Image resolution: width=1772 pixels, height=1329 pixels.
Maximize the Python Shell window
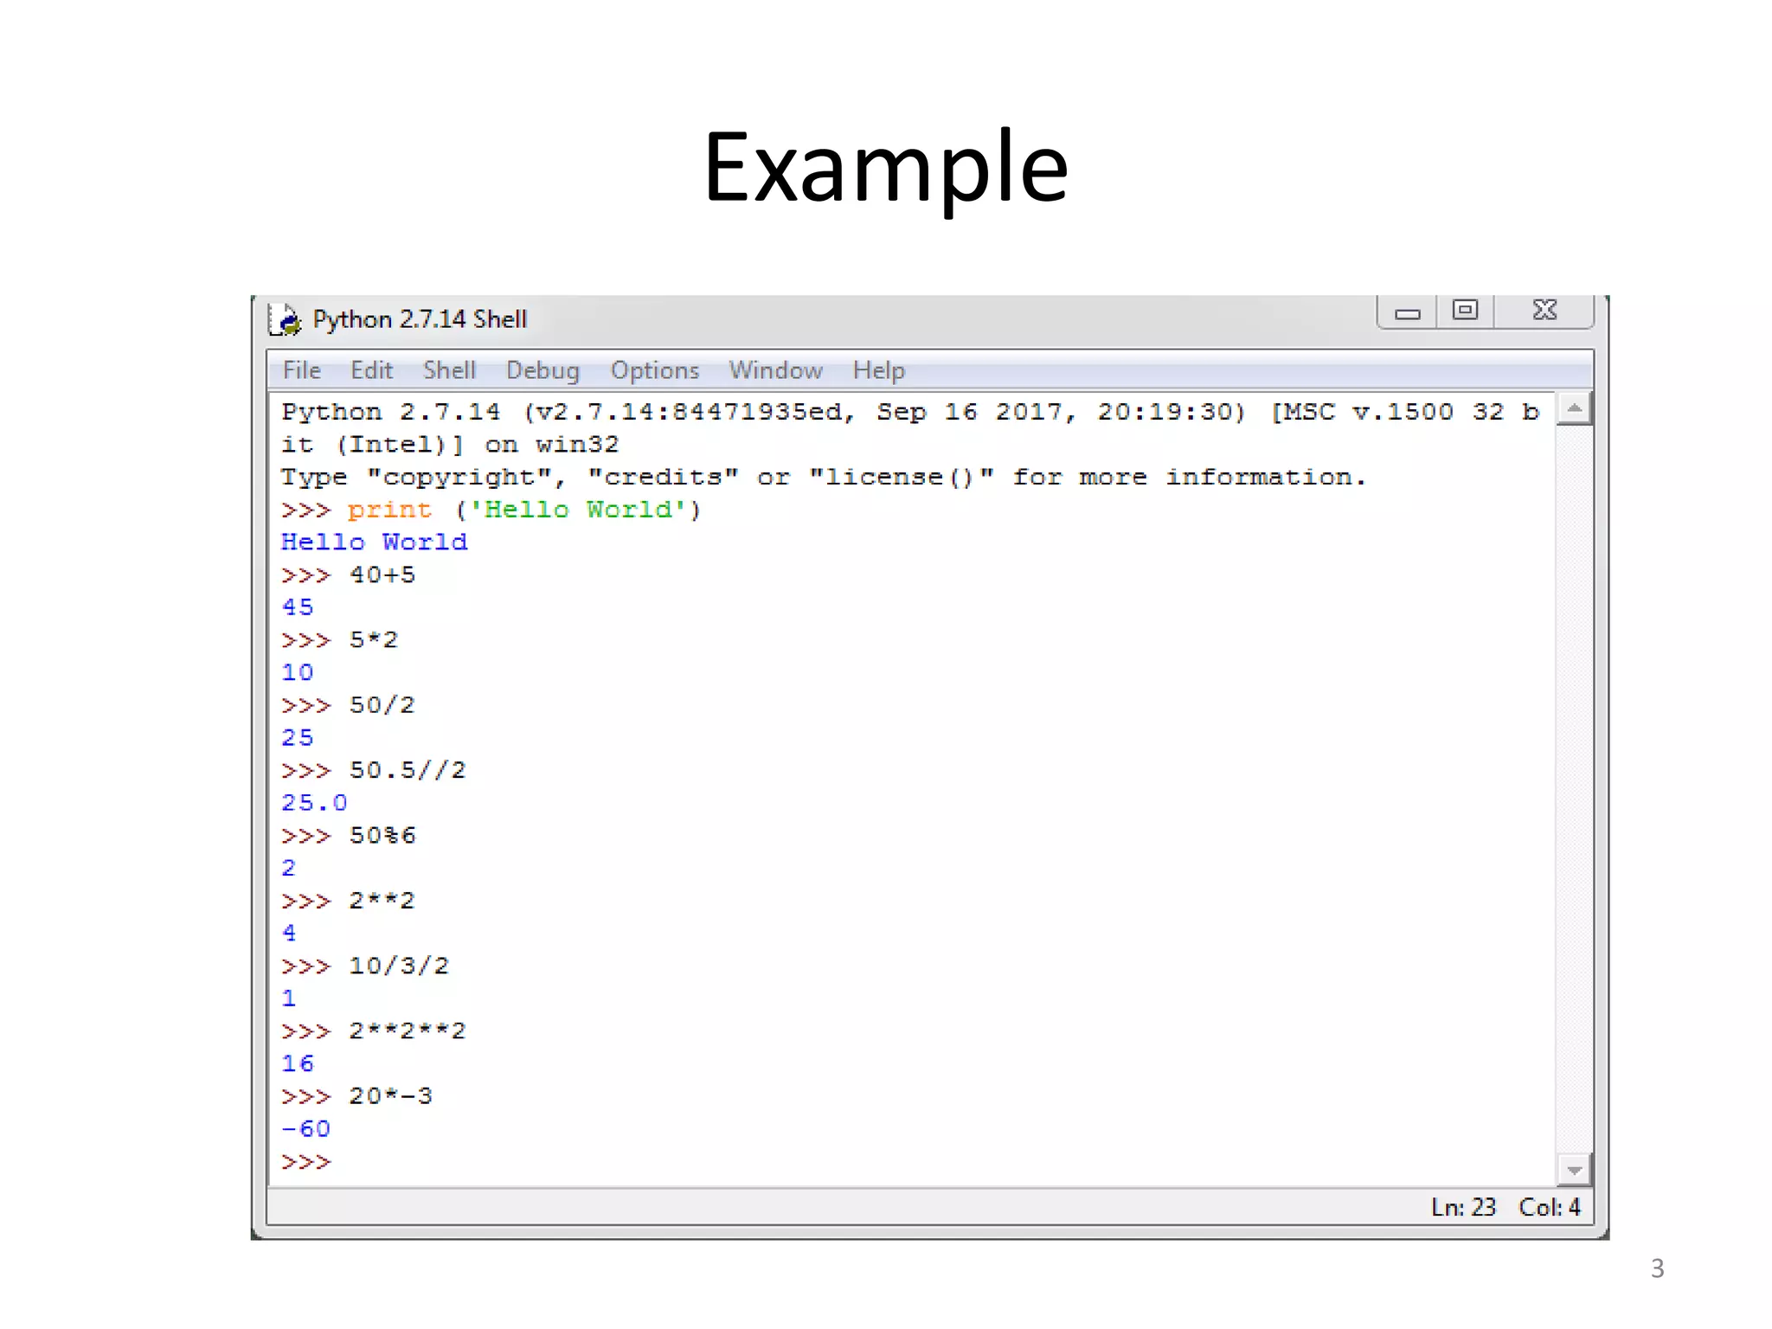point(1465,311)
